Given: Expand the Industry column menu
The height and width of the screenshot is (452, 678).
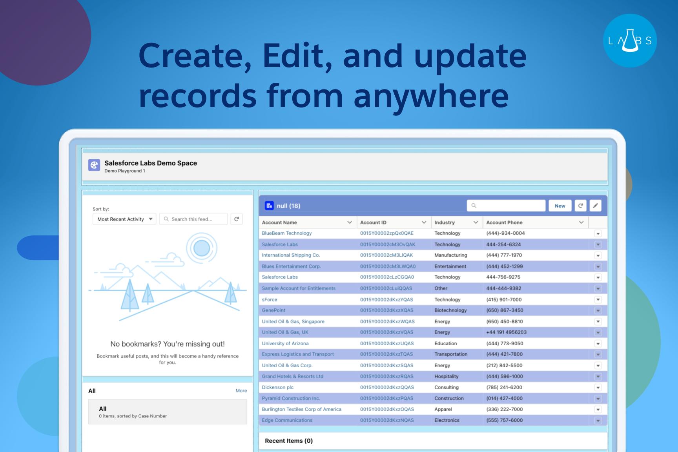Looking at the screenshot, I should coord(476,222).
